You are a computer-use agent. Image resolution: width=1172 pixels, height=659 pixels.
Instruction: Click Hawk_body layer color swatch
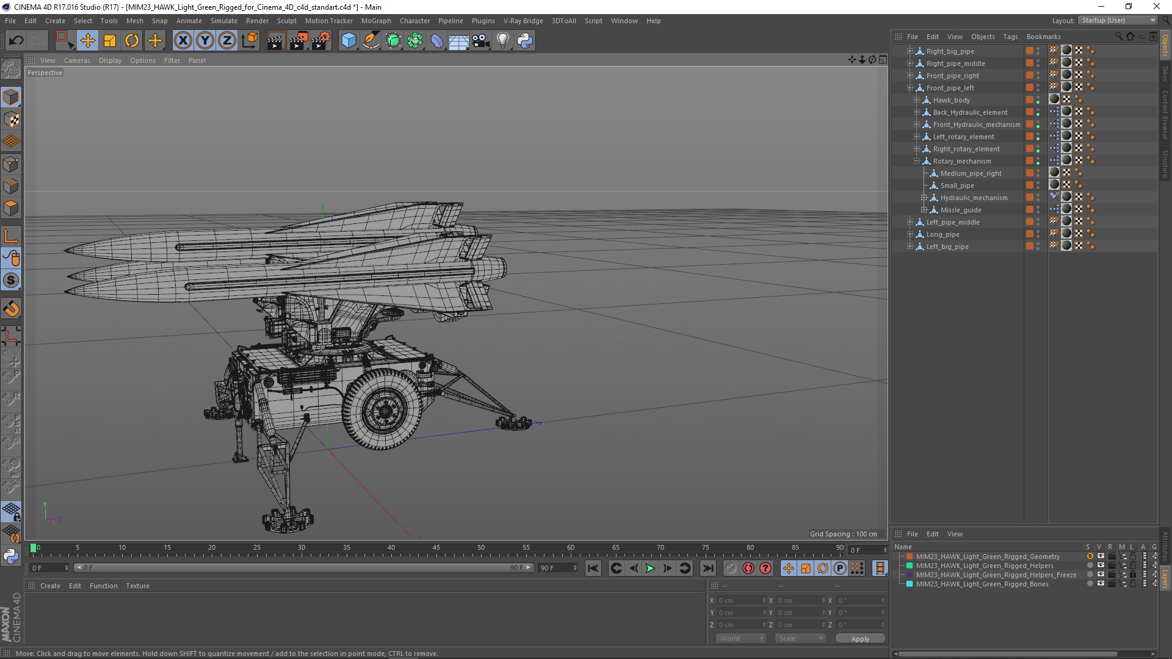pyautogui.click(x=1030, y=100)
